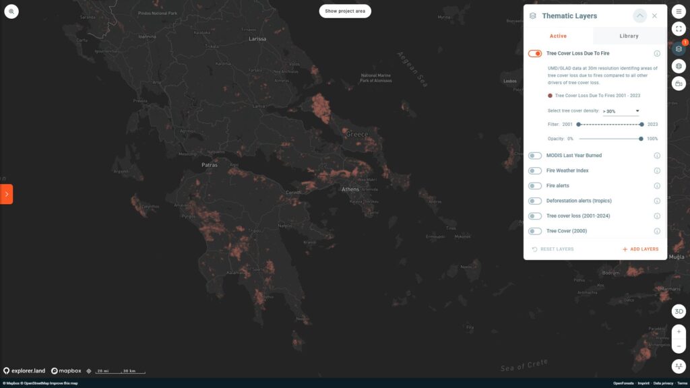This screenshot has width=690, height=388.
Task: Click the mapbox logo
Action: click(66, 371)
